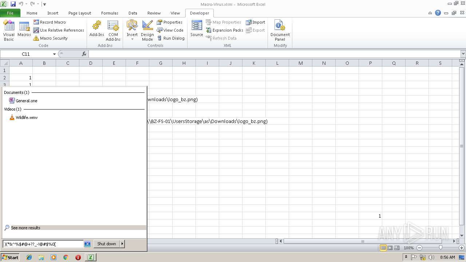Viewport: 466px width, 262px height.
Task: Select cell A2 containing 1
Action: point(21,78)
